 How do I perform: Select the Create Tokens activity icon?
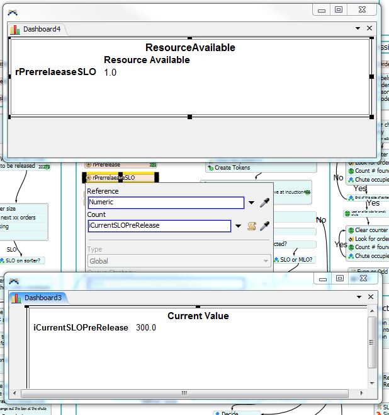pyautogui.click(x=210, y=168)
